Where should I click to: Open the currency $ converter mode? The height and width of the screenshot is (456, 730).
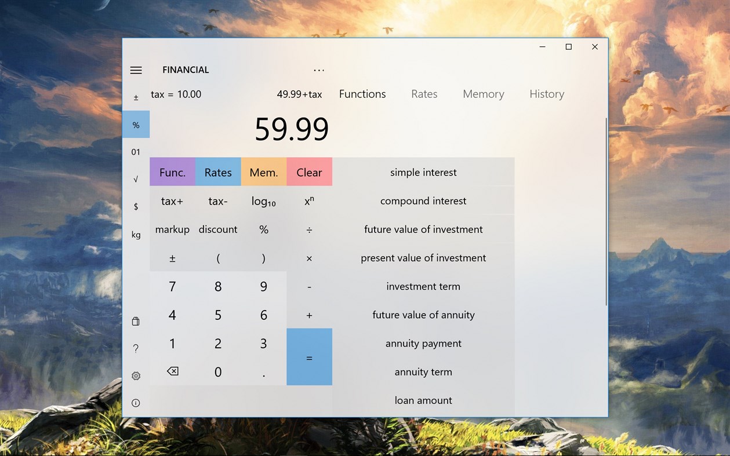pyautogui.click(x=136, y=206)
